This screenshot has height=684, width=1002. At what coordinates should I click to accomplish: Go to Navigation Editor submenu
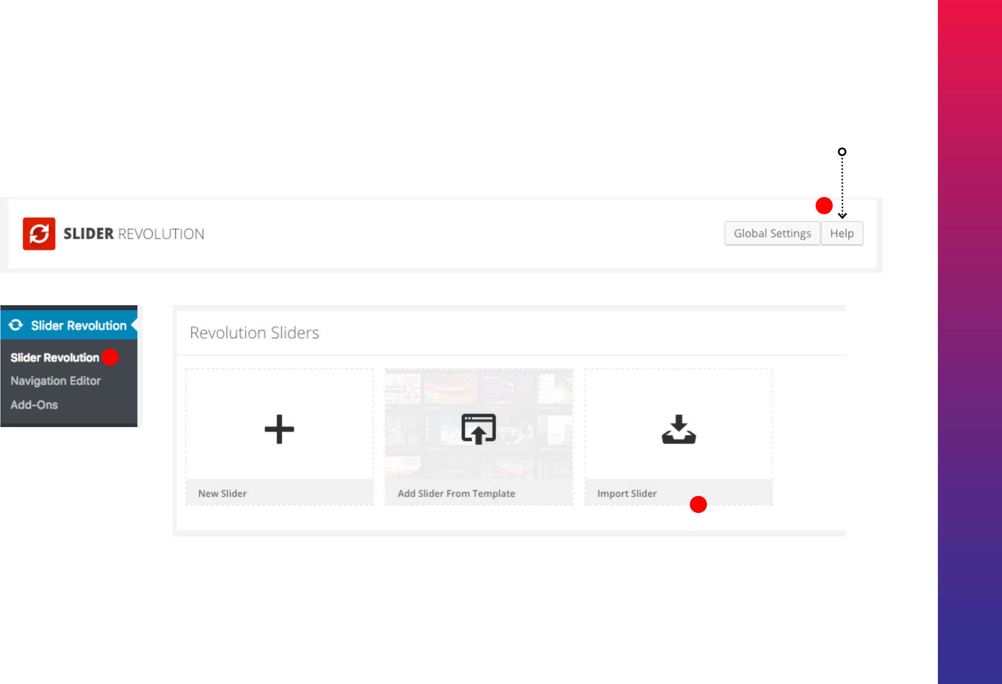pos(56,381)
